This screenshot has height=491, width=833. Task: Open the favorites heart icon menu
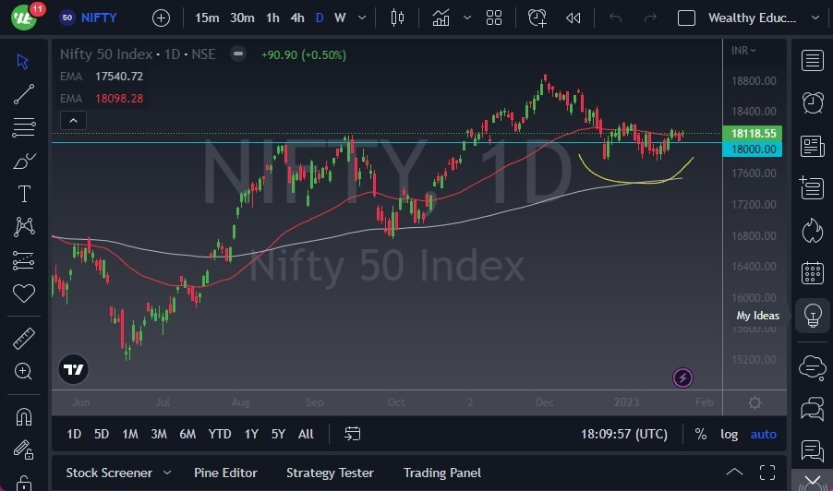23,293
